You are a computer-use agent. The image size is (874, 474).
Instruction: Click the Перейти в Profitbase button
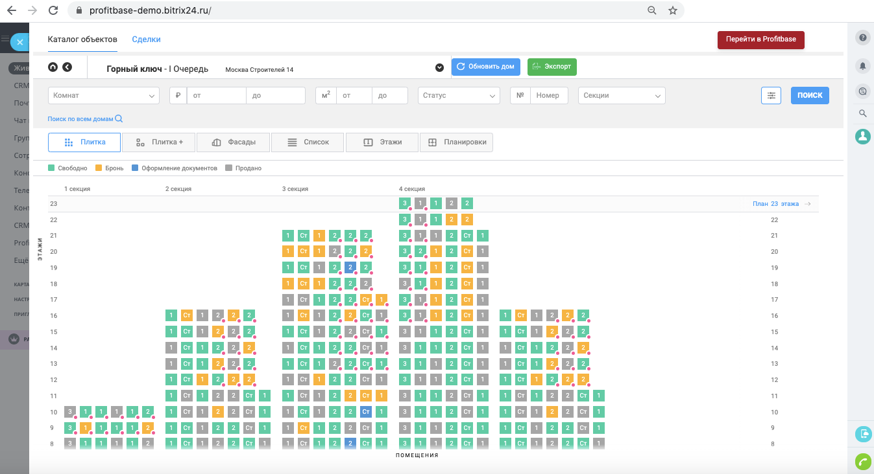760,39
